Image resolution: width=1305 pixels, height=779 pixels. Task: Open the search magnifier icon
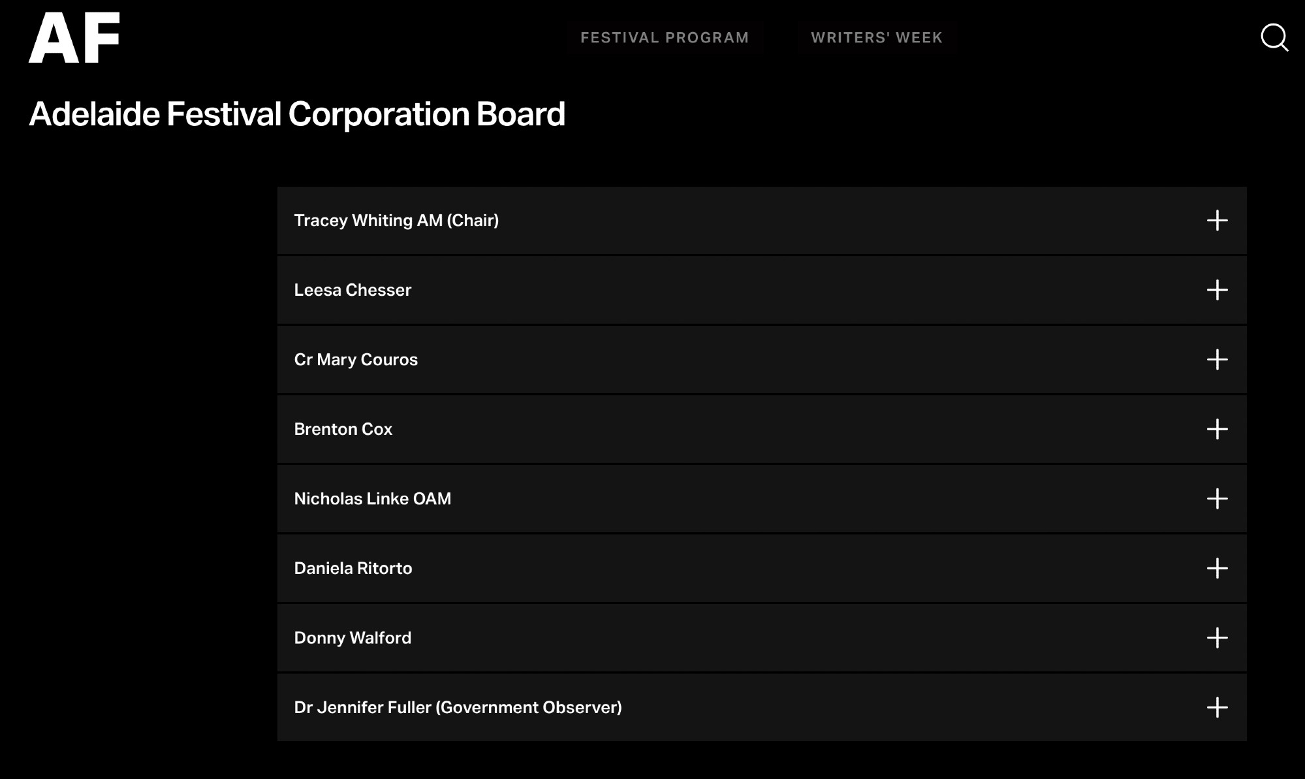1274,37
